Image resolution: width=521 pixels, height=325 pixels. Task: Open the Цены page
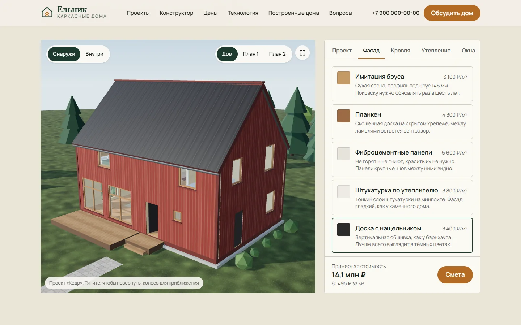coord(211,13)
